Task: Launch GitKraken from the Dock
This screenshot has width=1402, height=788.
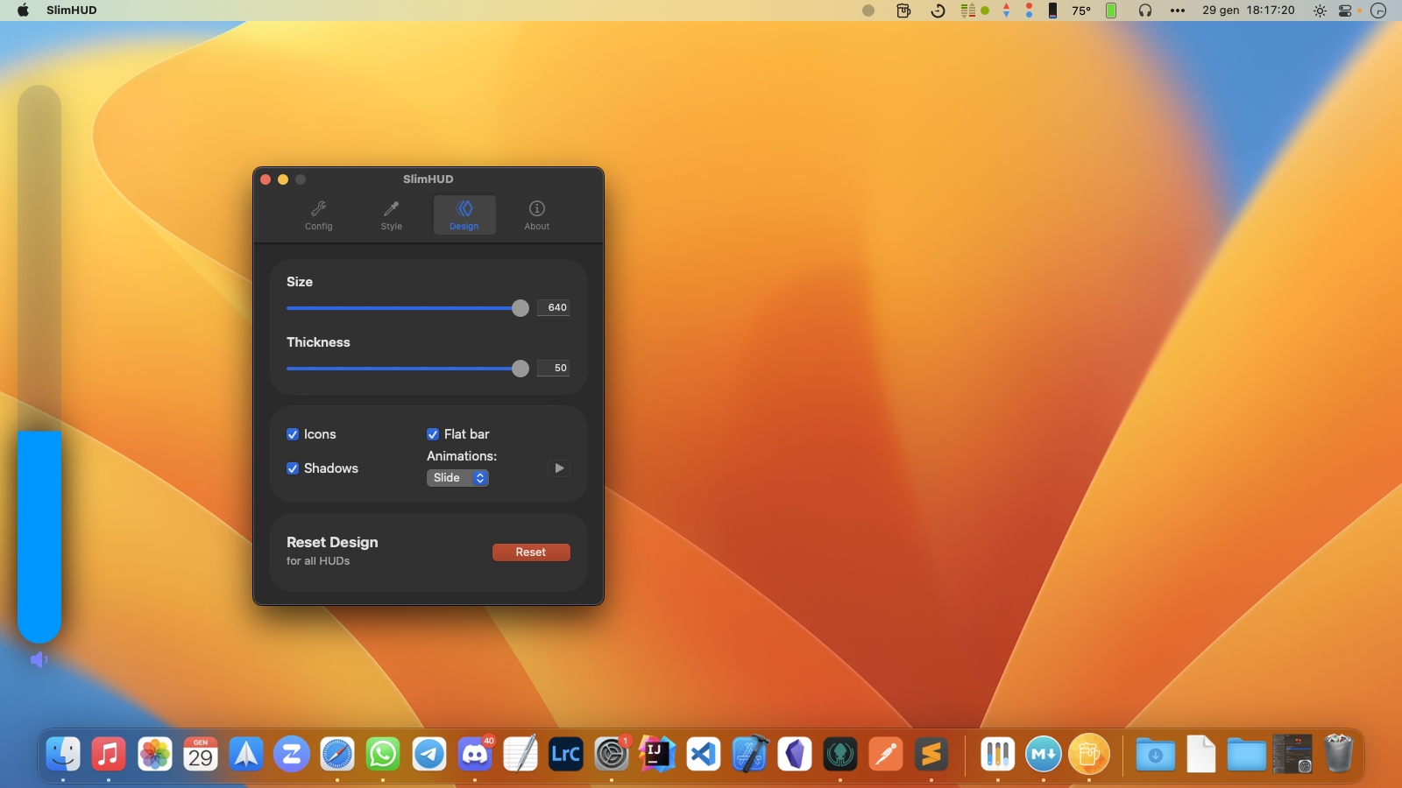Action: [840, 754]
